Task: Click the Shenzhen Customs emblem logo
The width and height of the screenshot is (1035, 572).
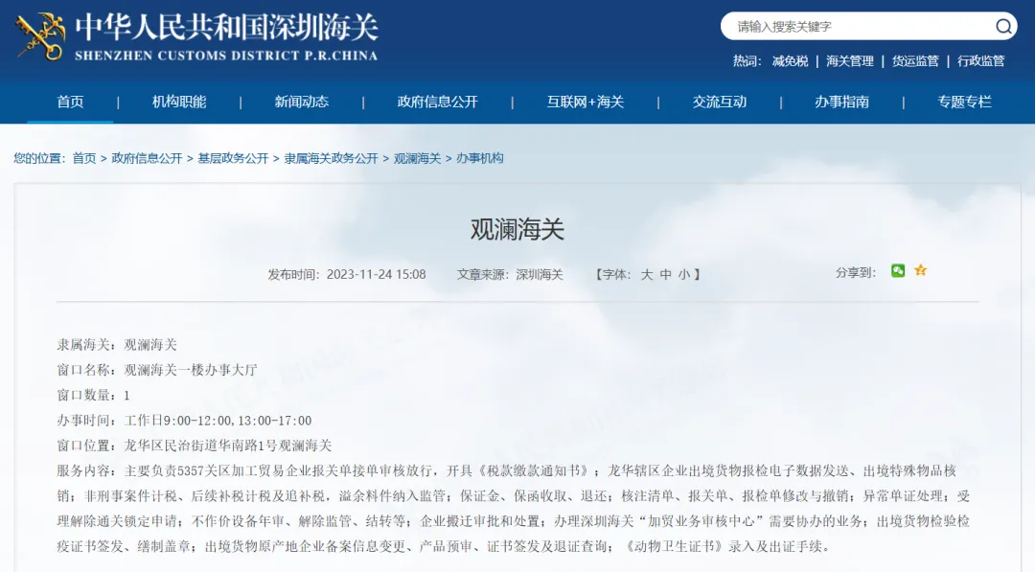Action: [41, 36]
